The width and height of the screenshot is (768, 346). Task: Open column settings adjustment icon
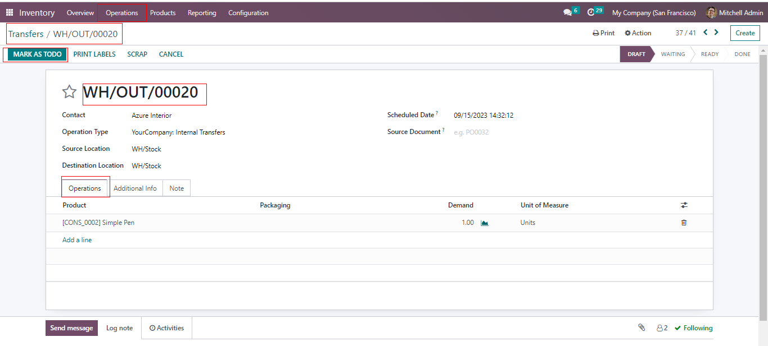click(x=684, y=205)
